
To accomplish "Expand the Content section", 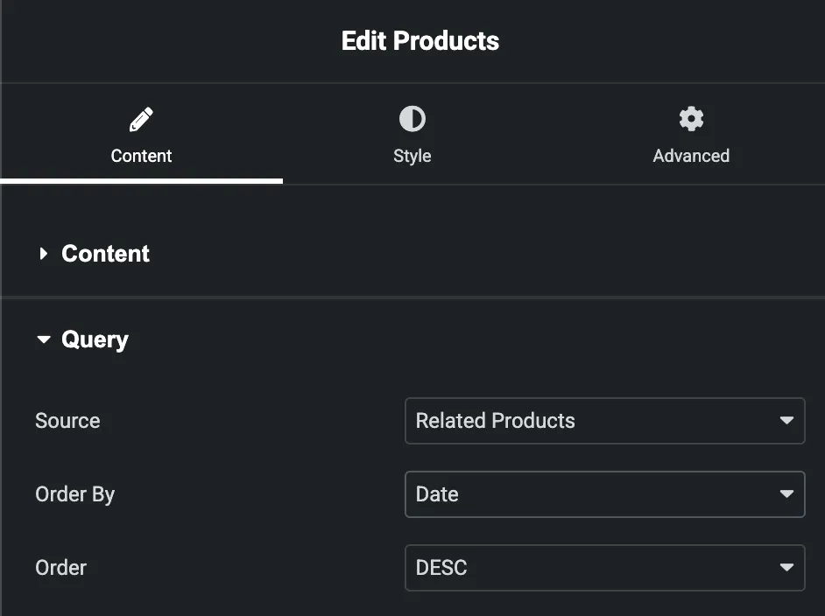I will (105, 254).
